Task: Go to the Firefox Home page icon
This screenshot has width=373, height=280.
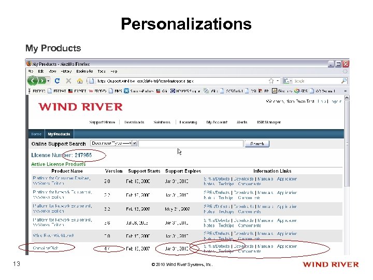Action: point(80,81)
